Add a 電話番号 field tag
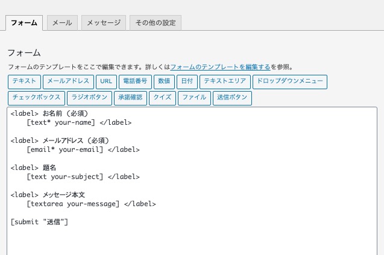This screenshot has width=384, height=255. [135, 82]
